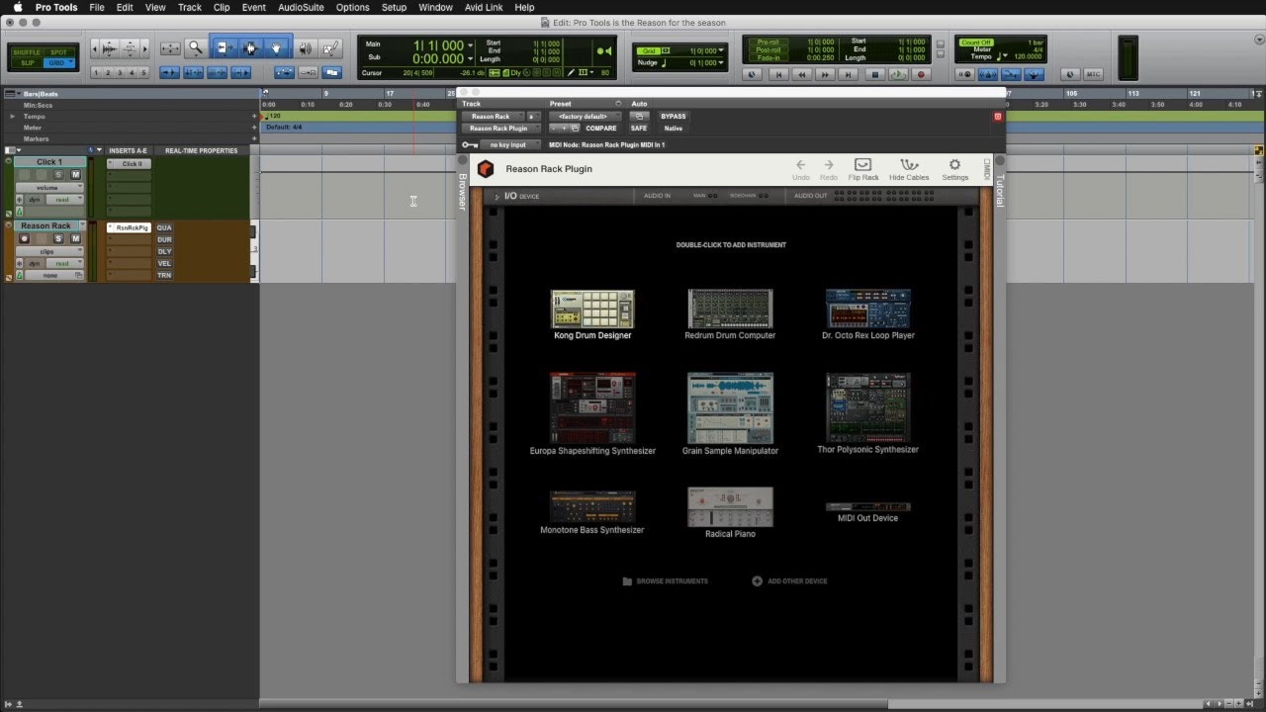Enable Spot edit mode
The image size is (1266, 712).
coord(59,52)
